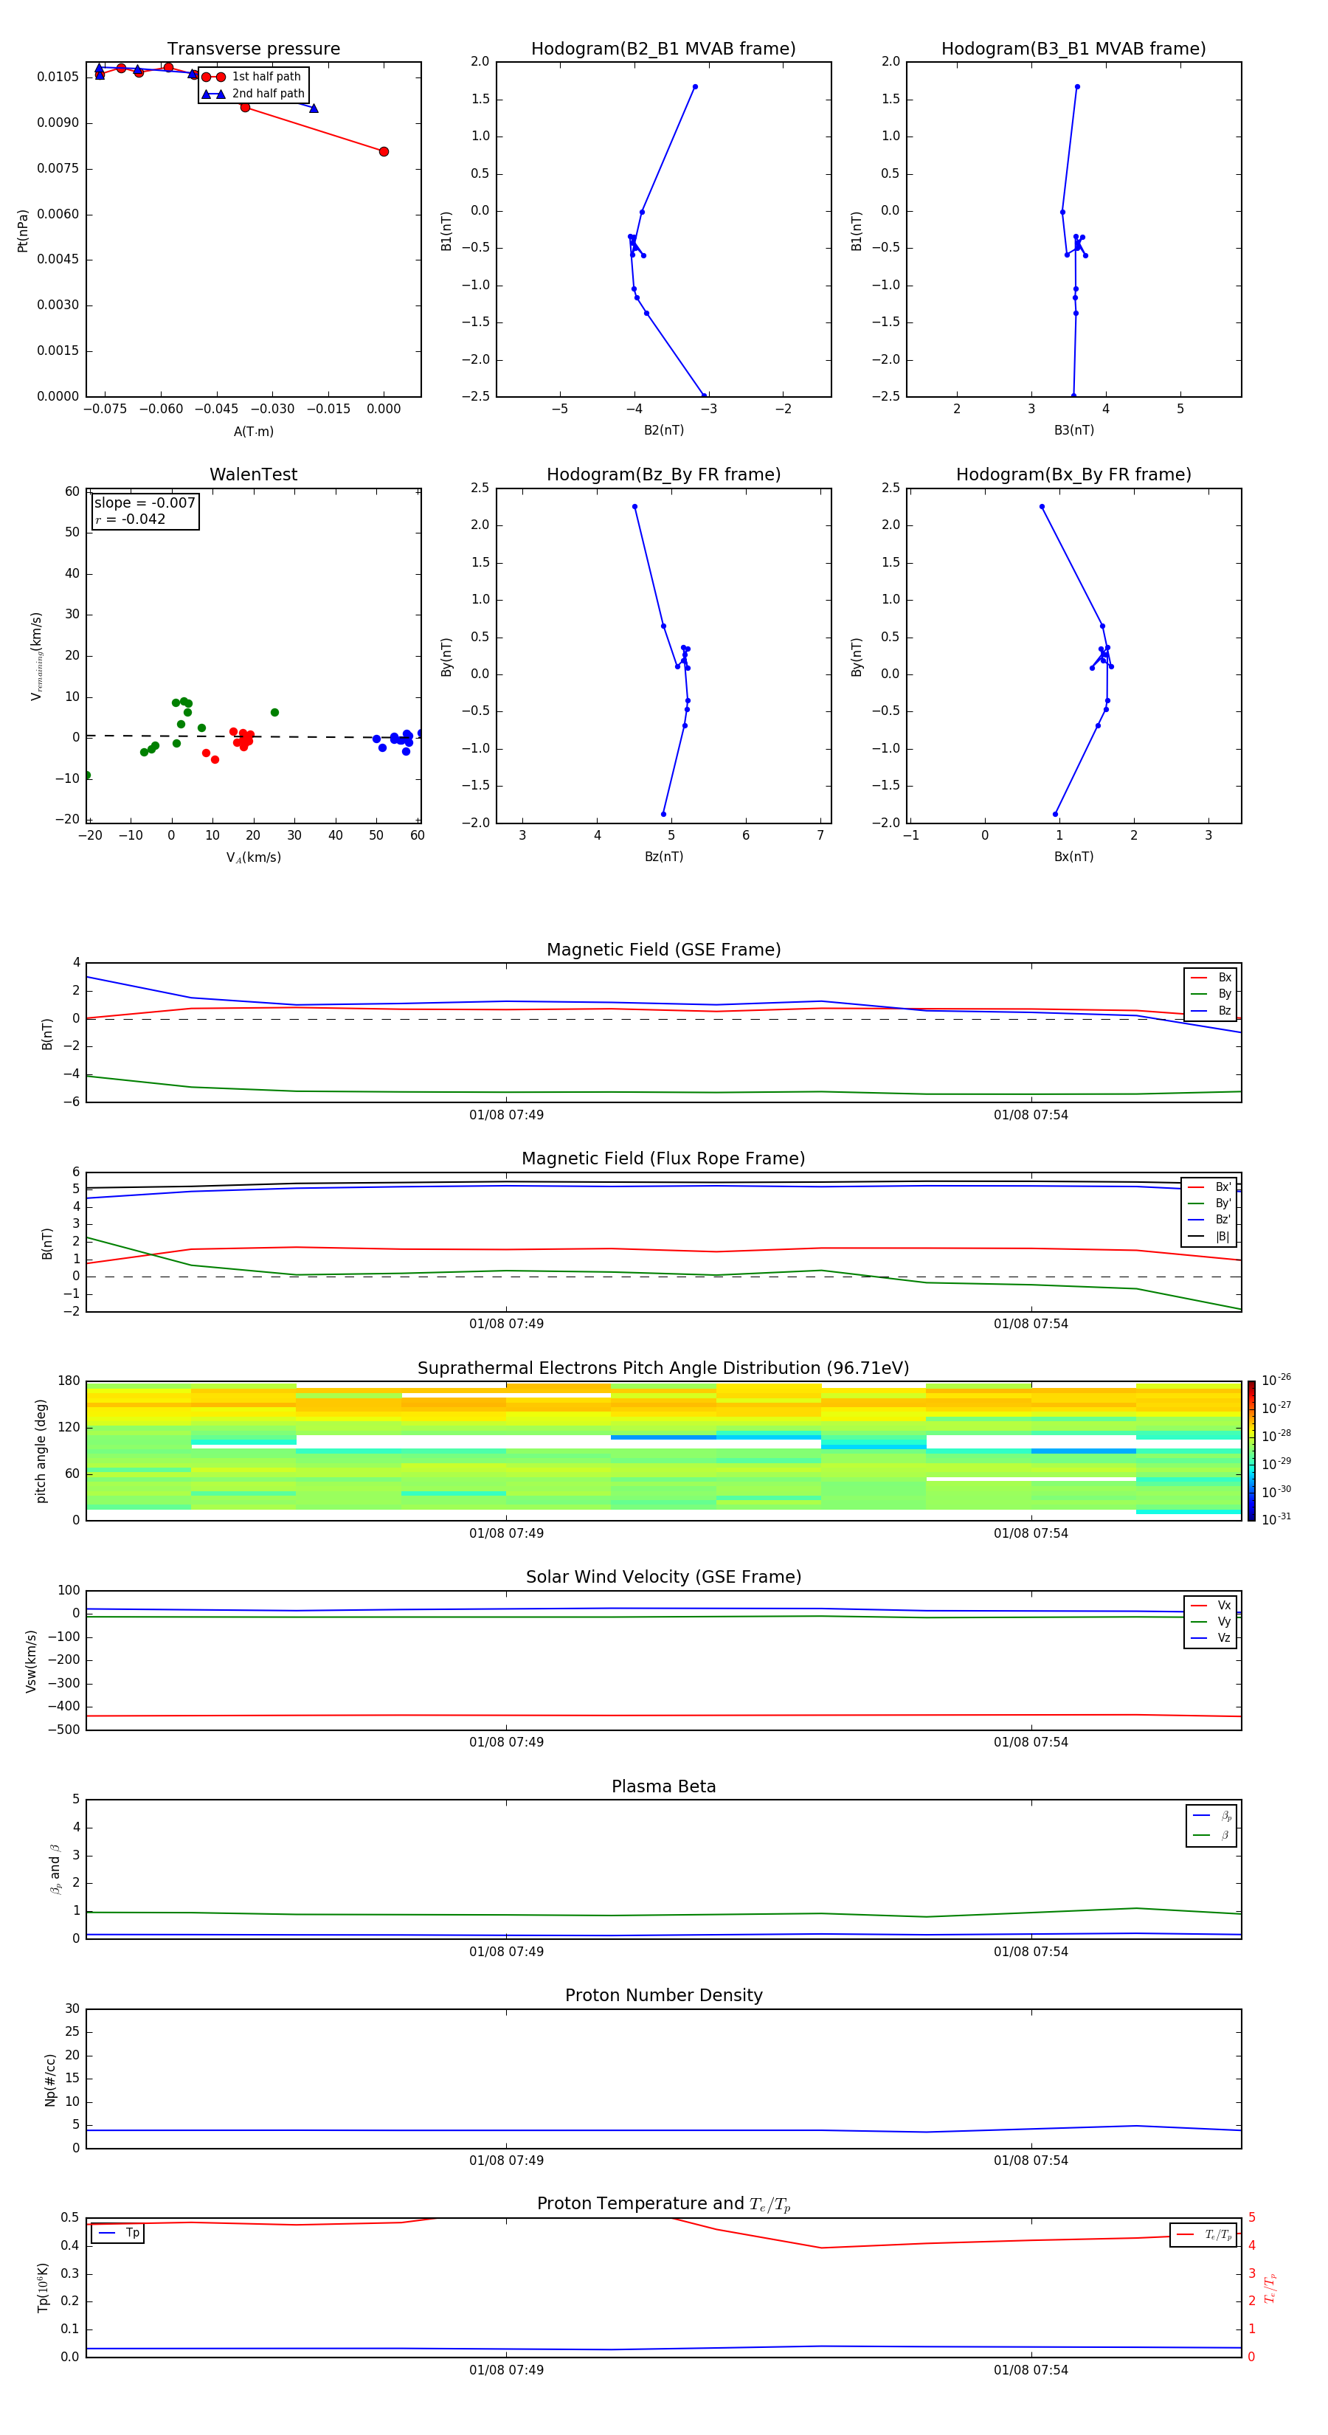Click the top point of B2_B1 hodogram

(695, 87)
